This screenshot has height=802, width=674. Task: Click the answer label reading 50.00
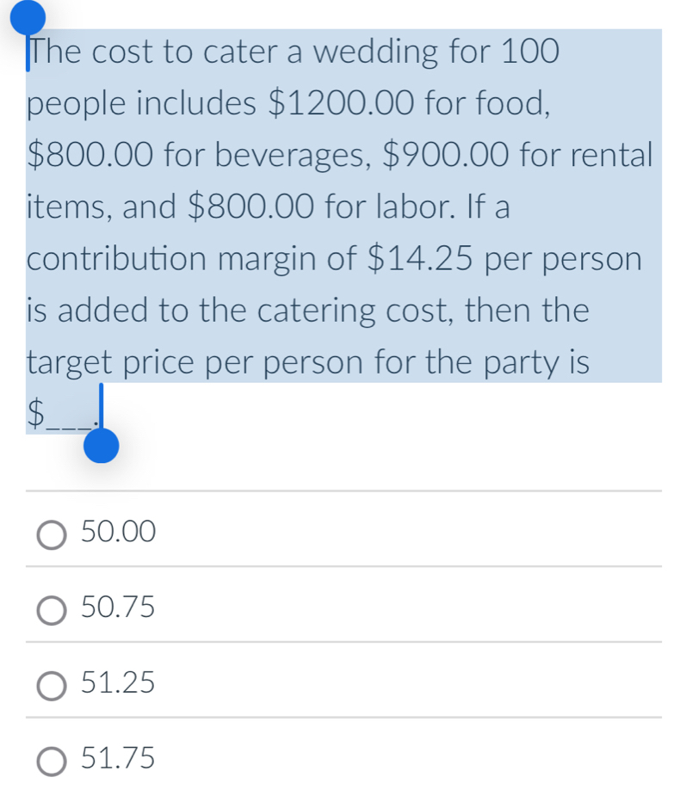coord(121,531)
